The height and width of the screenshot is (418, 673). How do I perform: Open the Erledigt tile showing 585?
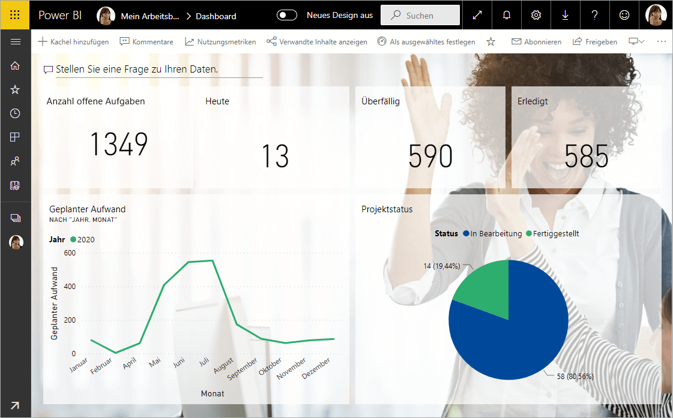coord(587,137)
